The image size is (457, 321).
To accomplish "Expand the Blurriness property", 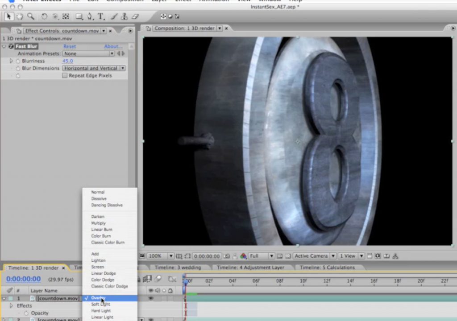I will (11, 61).
